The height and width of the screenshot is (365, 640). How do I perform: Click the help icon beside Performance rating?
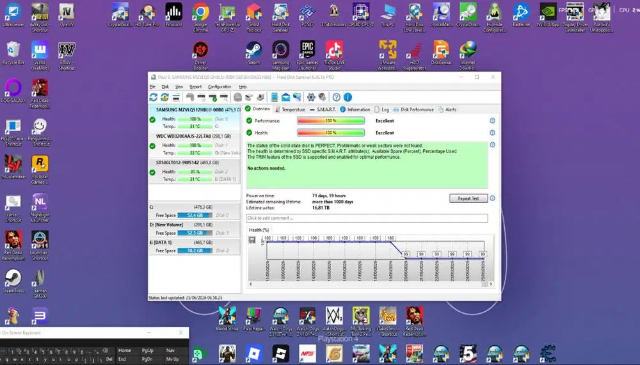(492, 121)
